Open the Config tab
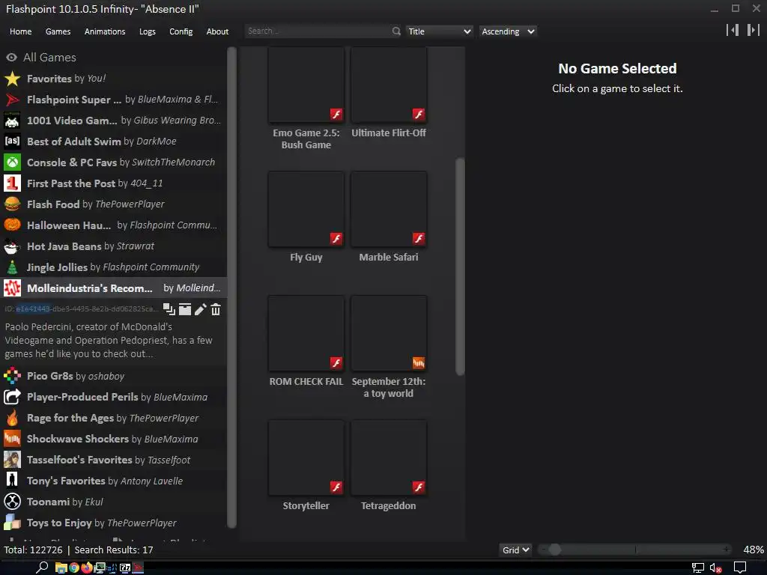This screenshot has width=767, height=575. pos(181,31)
